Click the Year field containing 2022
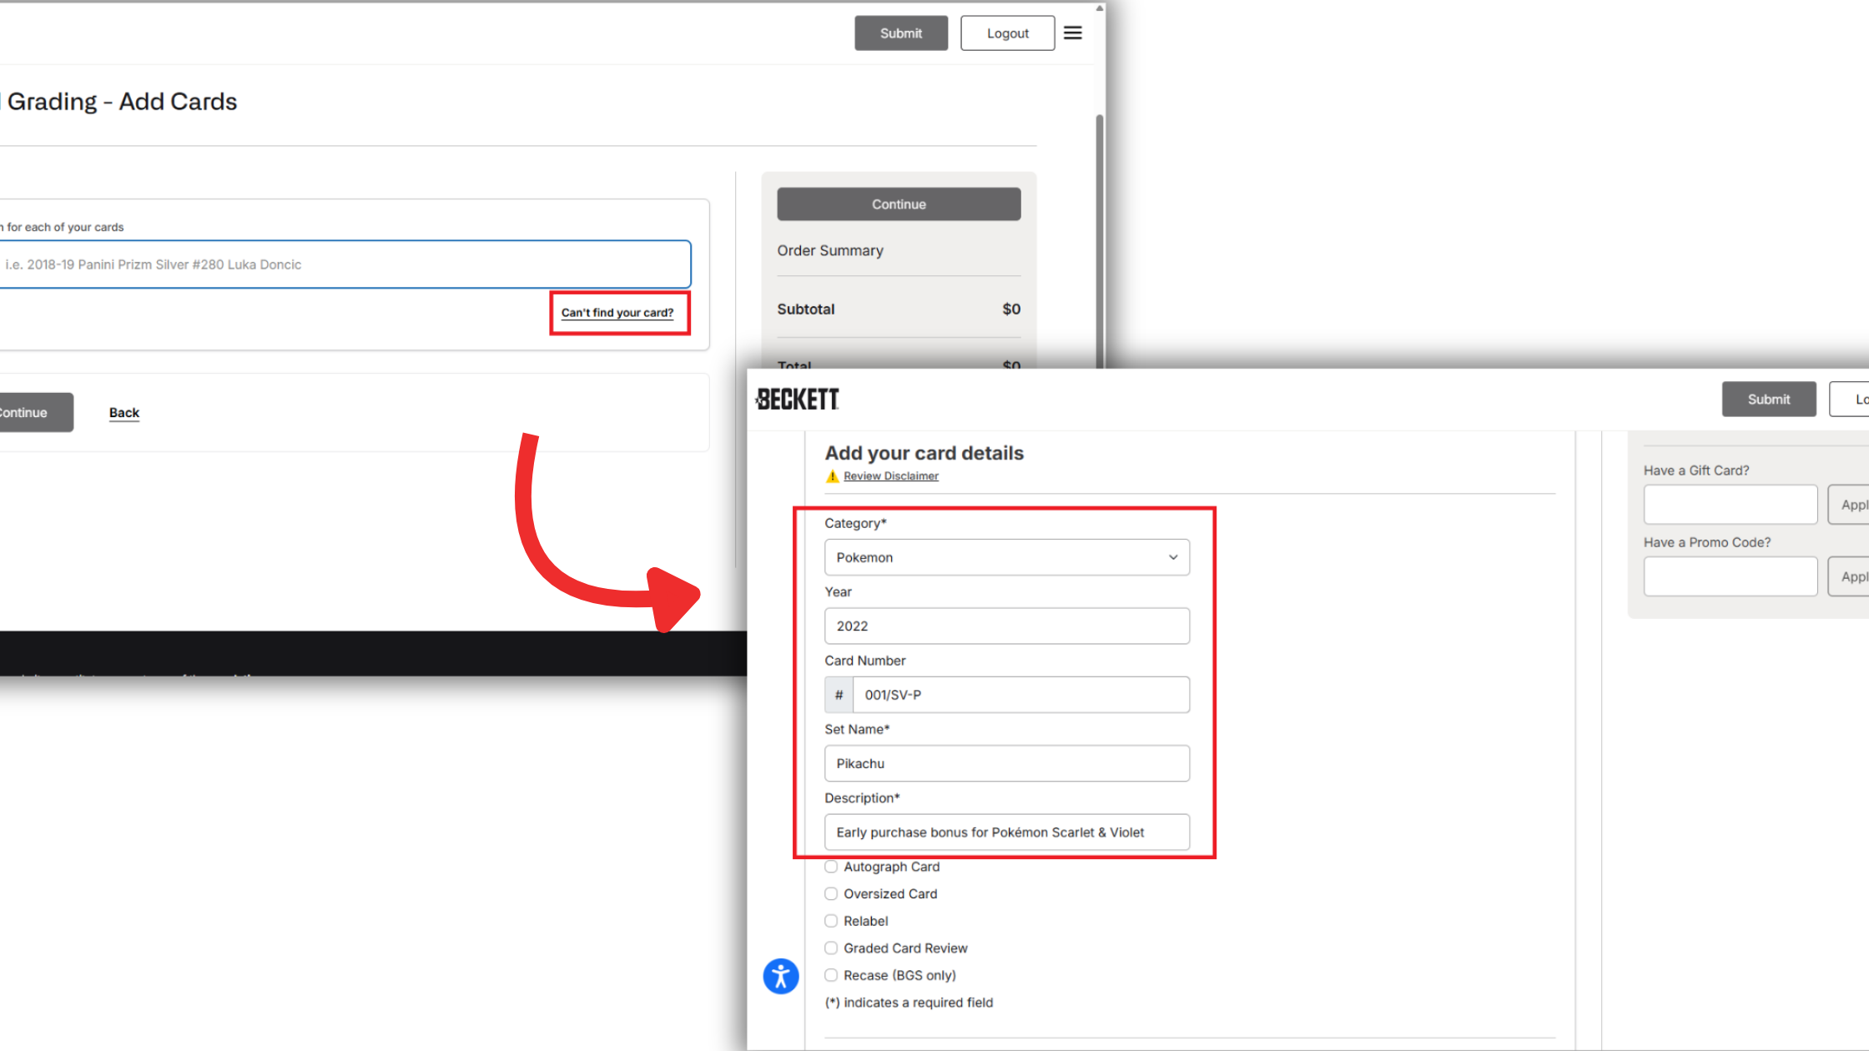Image resolution: width=1869 pixels, height=1051 pixels. pos(1007,626)
